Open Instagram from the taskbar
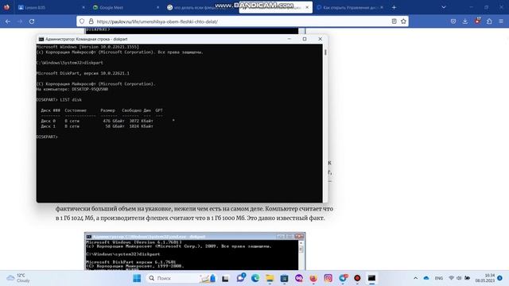This screenshot has width=509, height=286. tap(328, 278)
